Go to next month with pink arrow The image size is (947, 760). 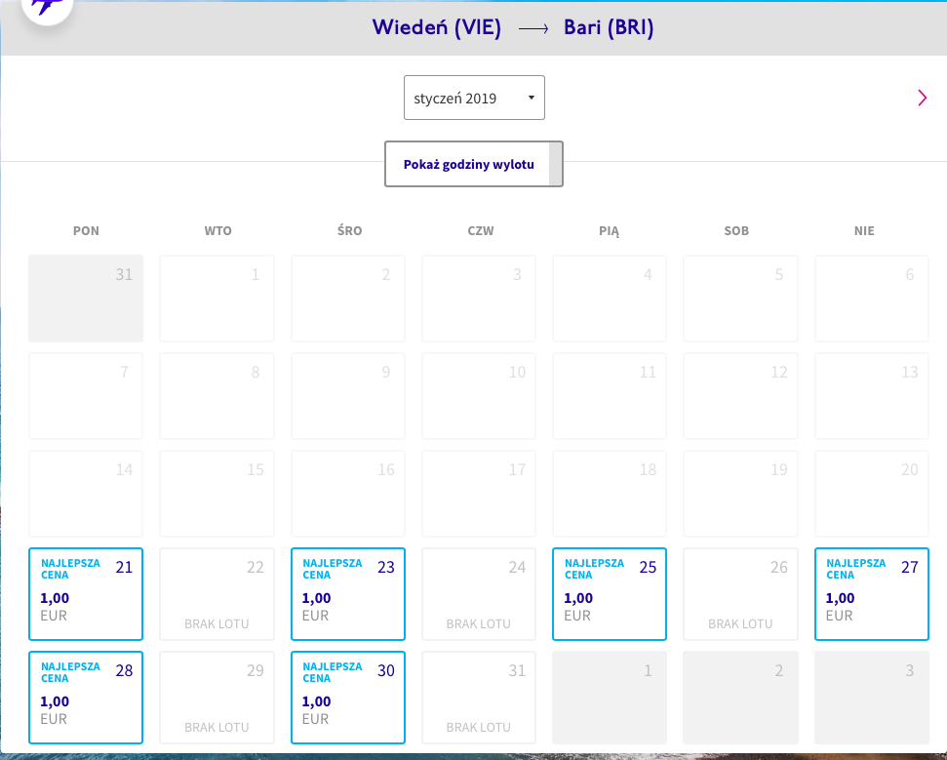(922, 98)
